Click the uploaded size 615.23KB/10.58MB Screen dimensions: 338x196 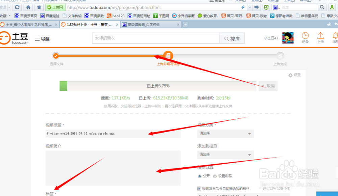171,98
